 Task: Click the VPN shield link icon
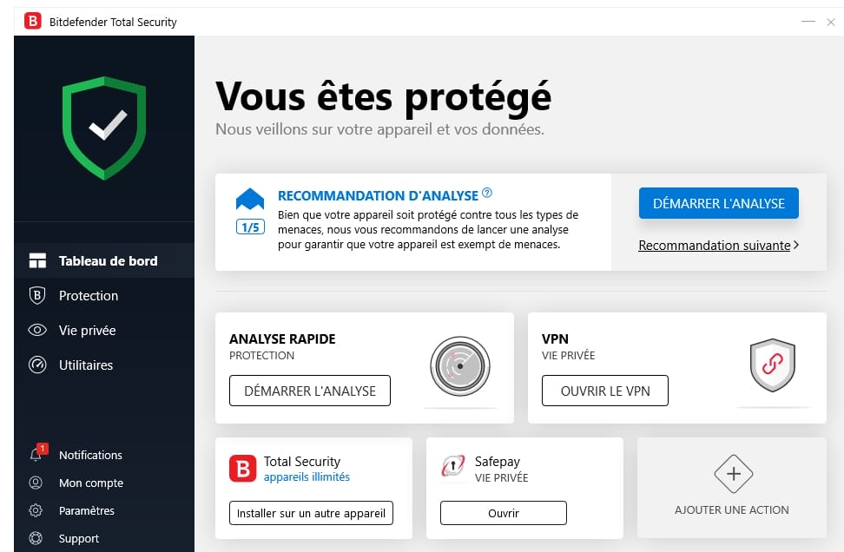coord(773,365)
